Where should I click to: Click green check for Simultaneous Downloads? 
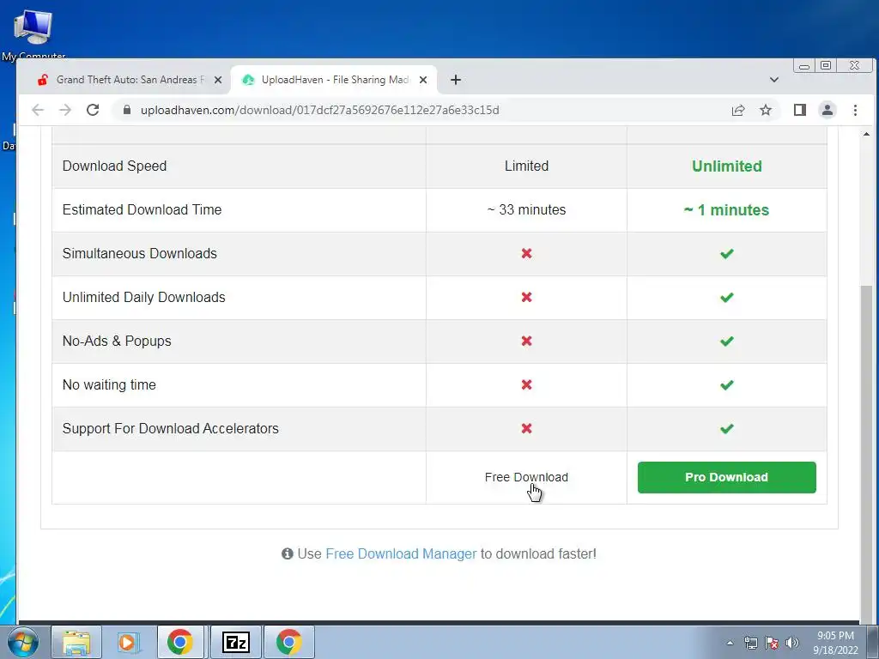point(726,254)
